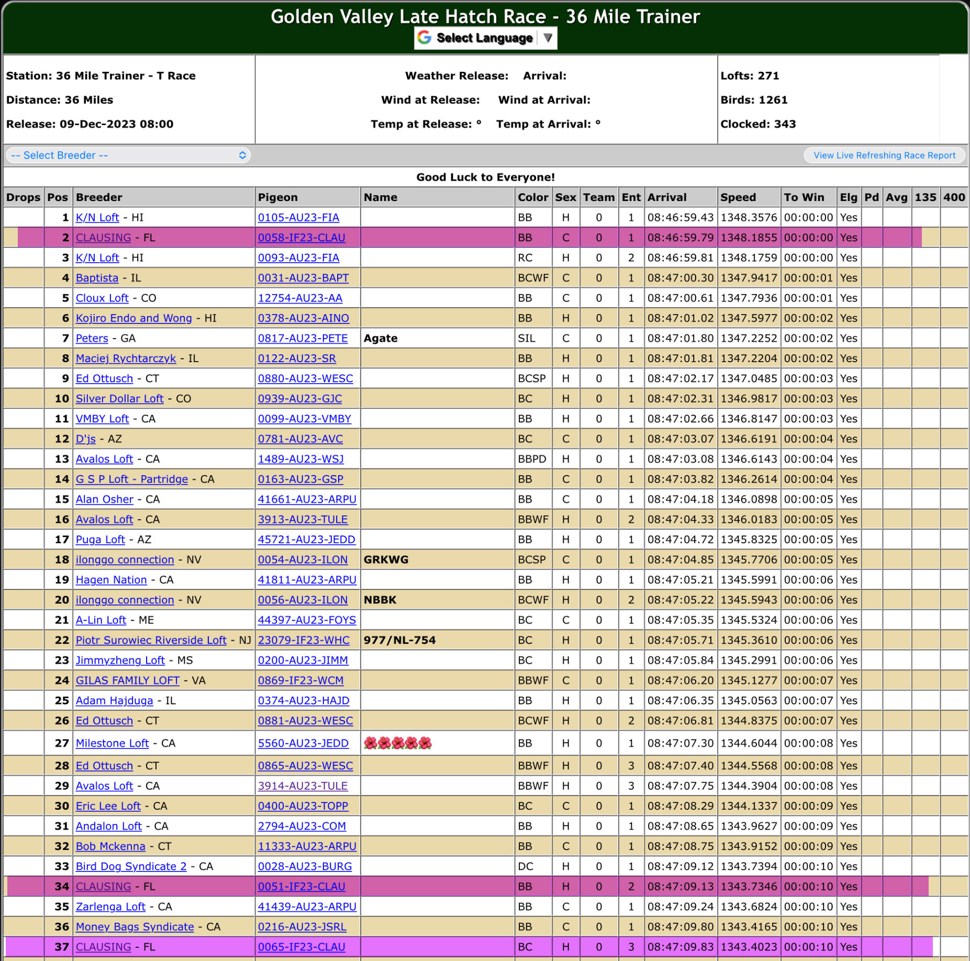Screen dimensions: 970x961
Task: Click pigeon 3914-AU23-TULE visited link
Action: pyautogui.click(x=303, y=786)
